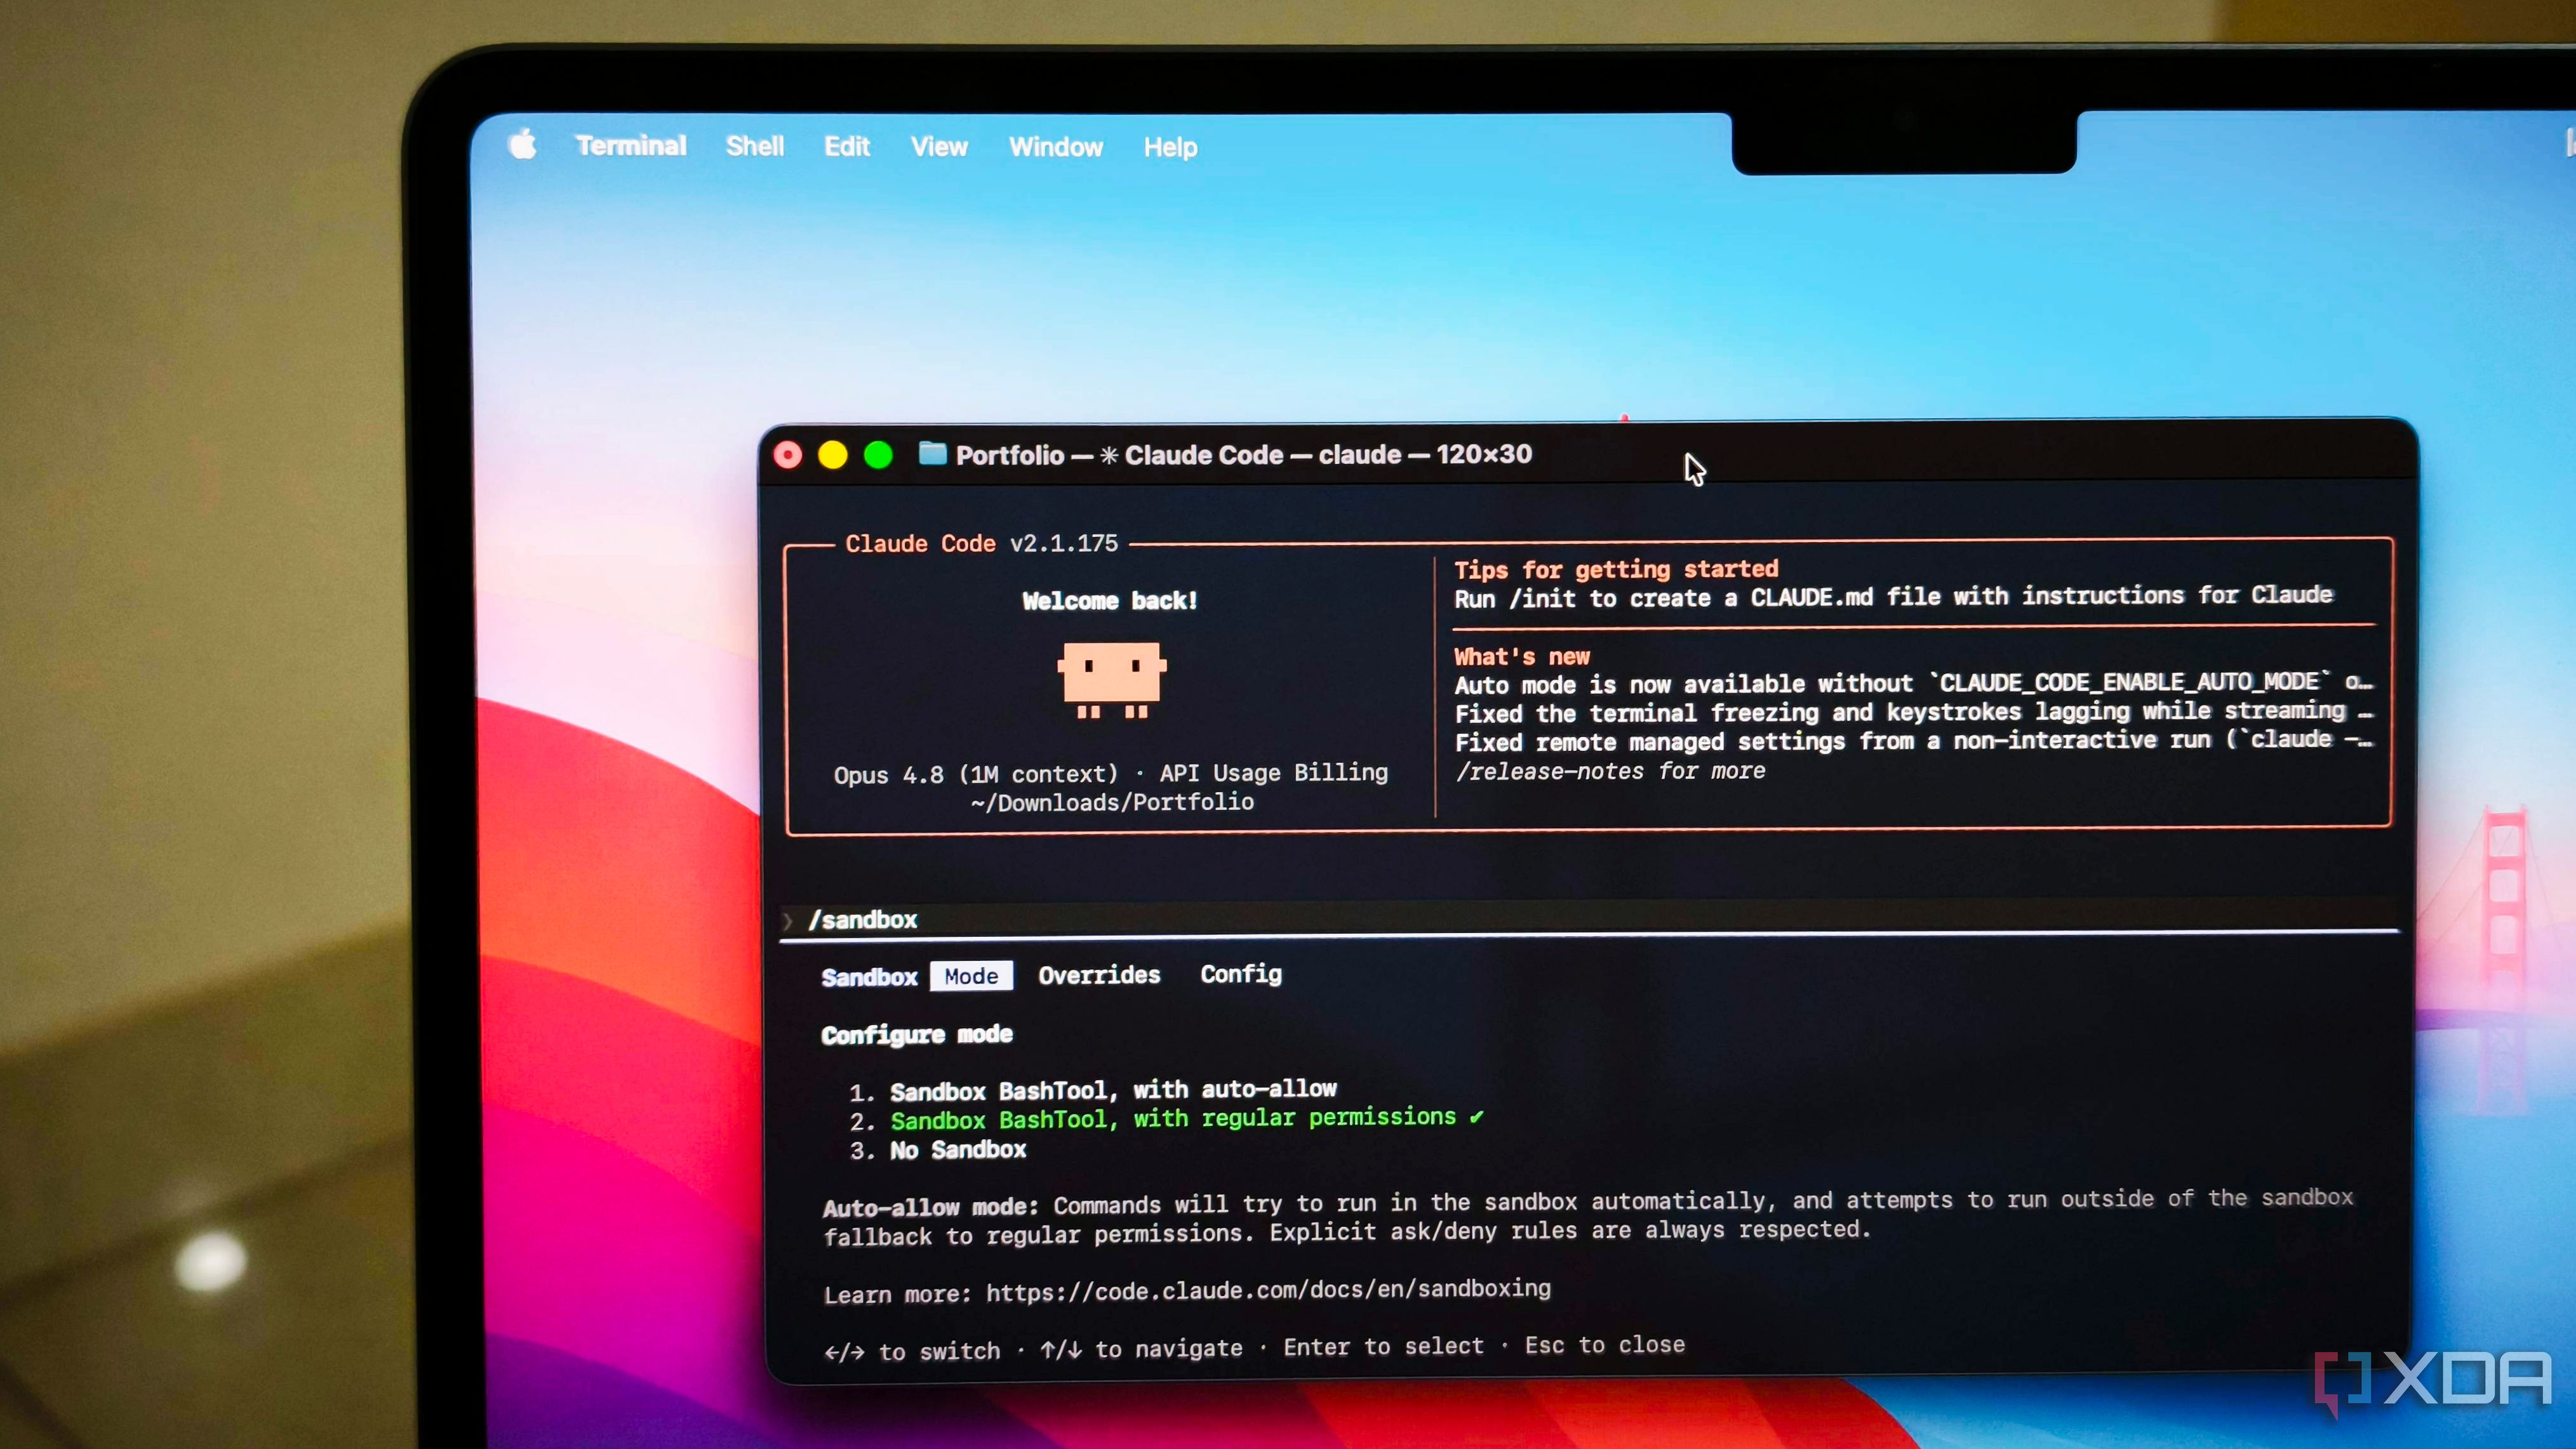Click the '~/Downloads/Portfolio' path text
This screenshot has height=1449, width=2576.
pos(1112,802)
